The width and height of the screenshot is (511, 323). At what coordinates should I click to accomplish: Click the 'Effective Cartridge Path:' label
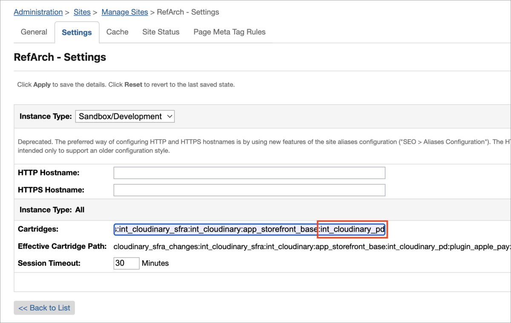click(x=62, y=246)
